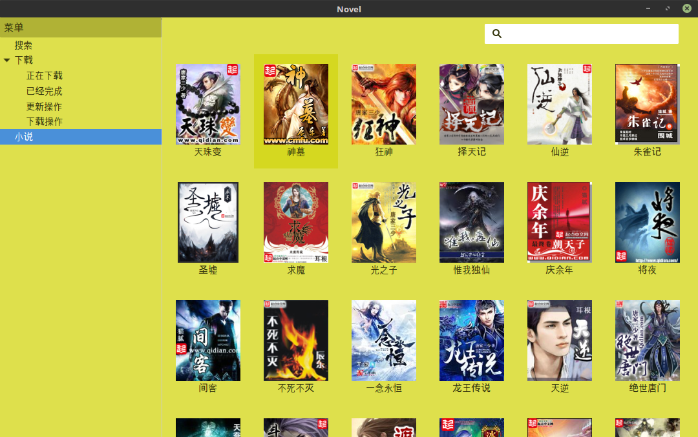Minimize the Novel window
This screenshot has height=437, width=698.
click(648, 8)
